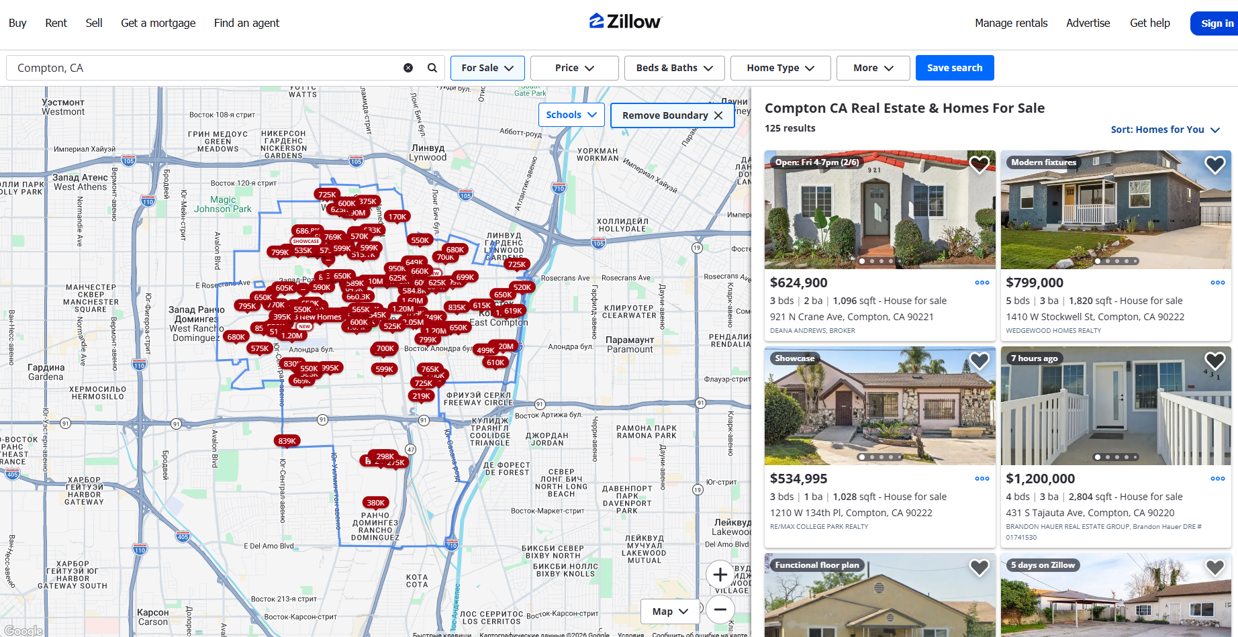Click the Zillow logo
This screenshot has height=637, width=1238.
click(x=625, y=22)
